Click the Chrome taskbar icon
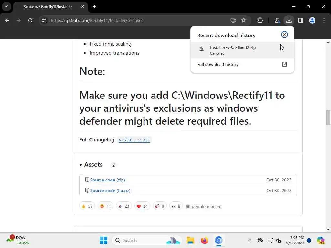Viewport: 331px width, 248px height. coord(219,240)
